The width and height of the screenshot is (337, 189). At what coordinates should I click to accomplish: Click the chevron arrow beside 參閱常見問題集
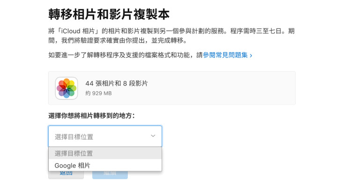click(x=251, y=56)
